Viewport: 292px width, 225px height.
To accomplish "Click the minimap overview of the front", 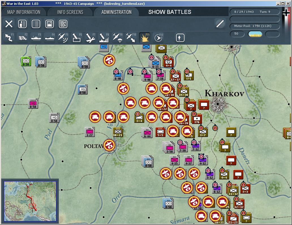I will 30,201.
